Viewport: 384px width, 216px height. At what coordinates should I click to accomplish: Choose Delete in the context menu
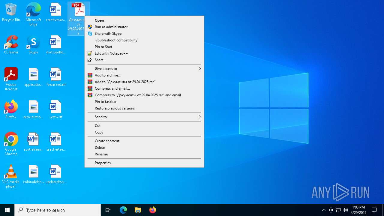click(144, 148)
